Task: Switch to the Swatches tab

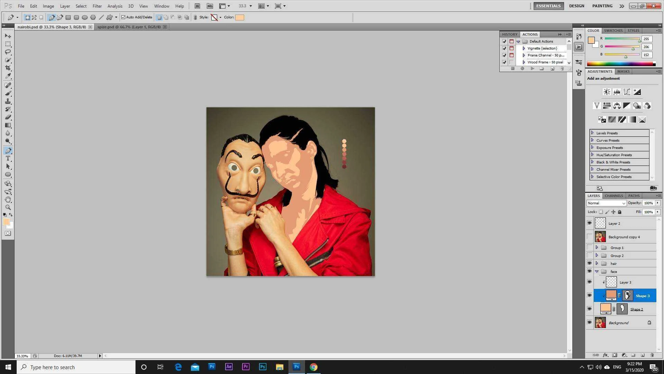Action: (613, 30)
